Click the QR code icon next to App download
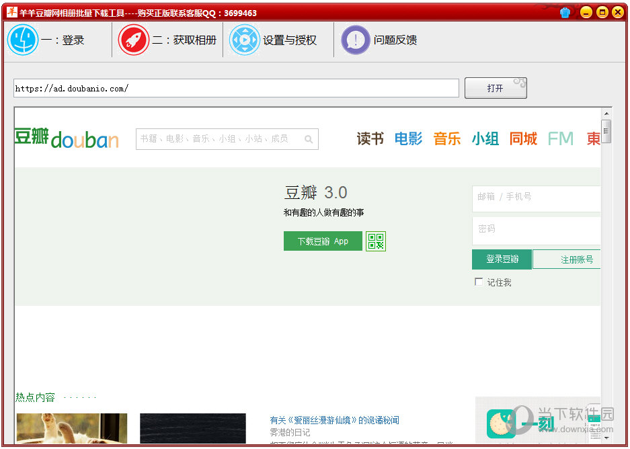630x449 pixels. click(x=376, y=241)
